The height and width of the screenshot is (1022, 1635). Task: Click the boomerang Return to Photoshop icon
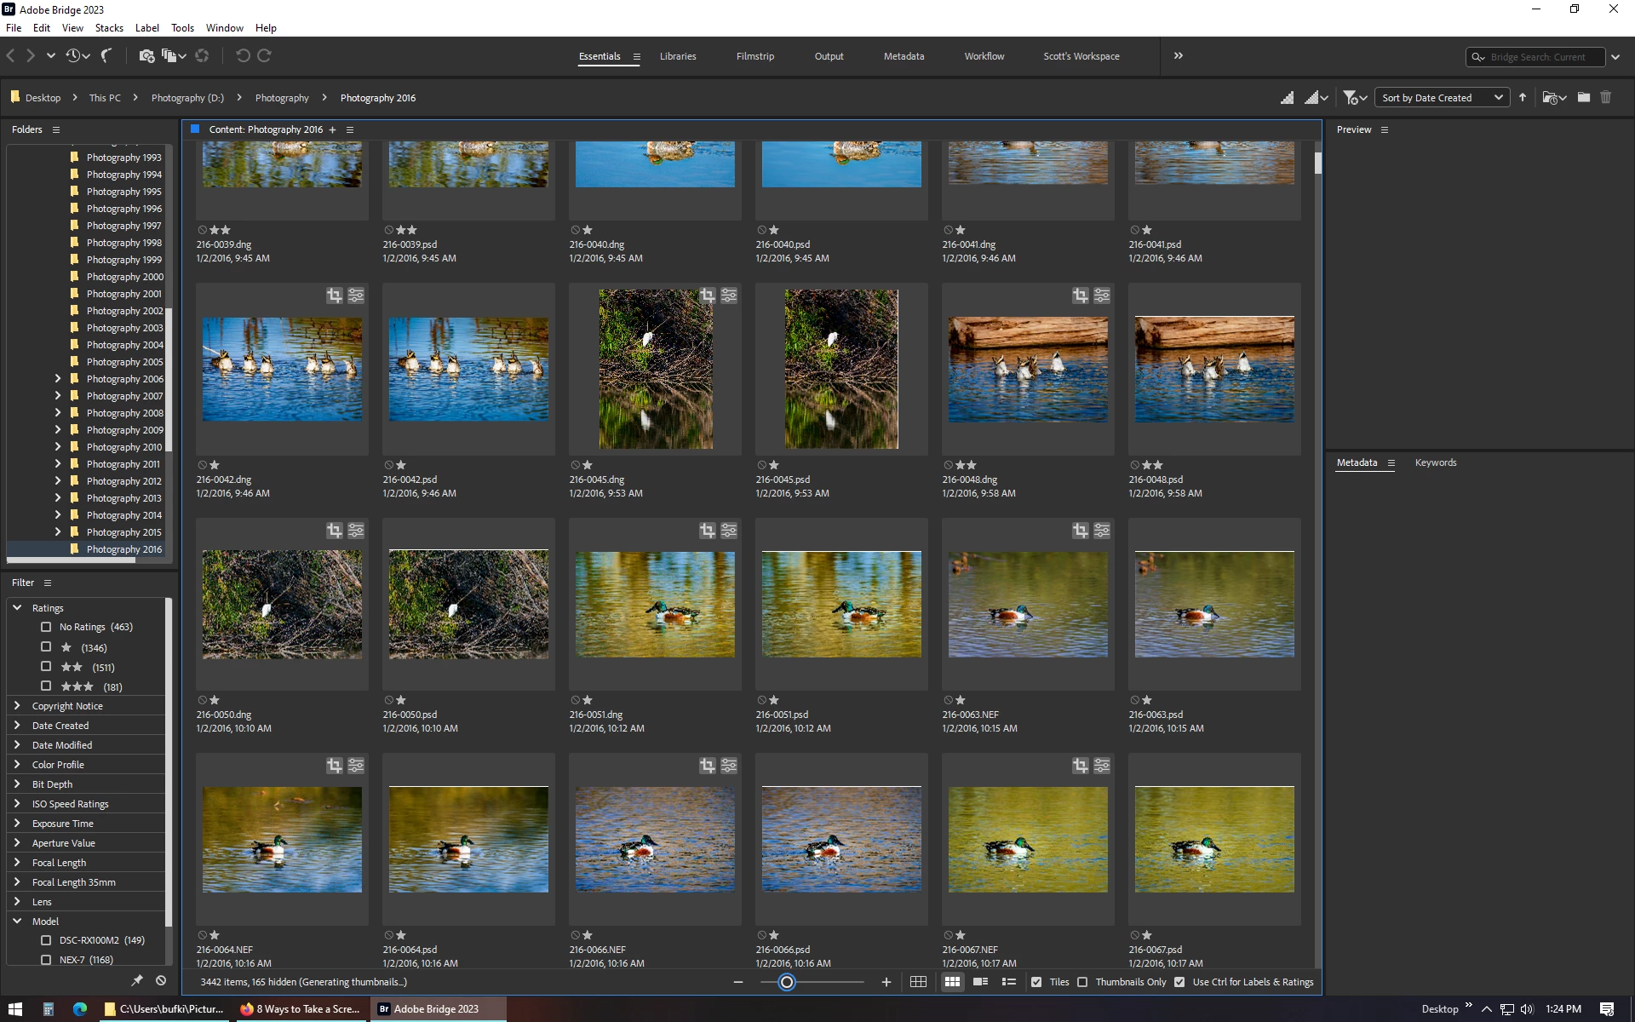[x=106, y=56]
